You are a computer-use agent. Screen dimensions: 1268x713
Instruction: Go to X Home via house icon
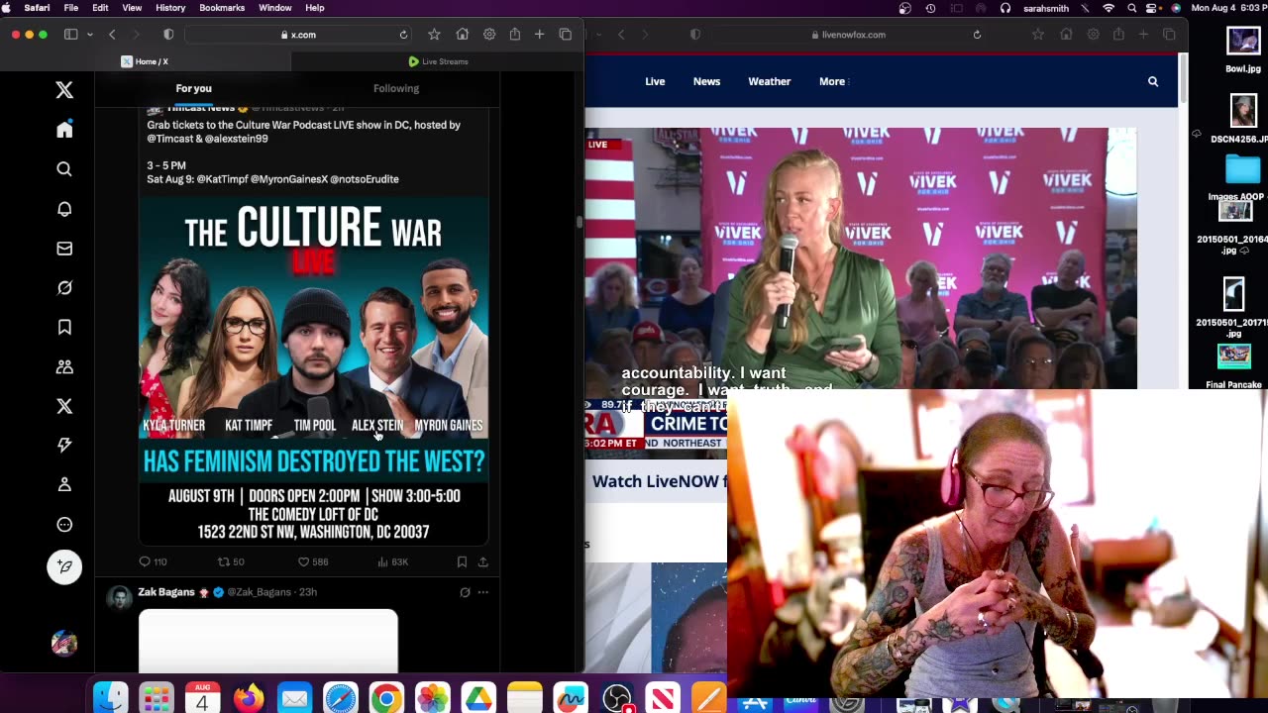[64, 130]
